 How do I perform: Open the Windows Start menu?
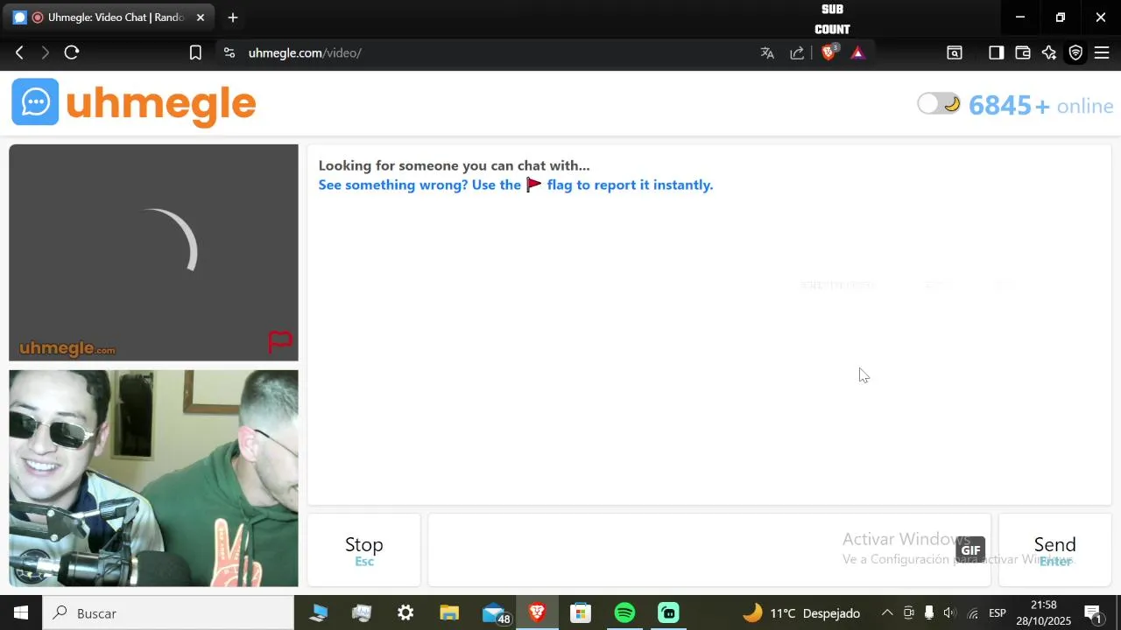pos(21,613)
